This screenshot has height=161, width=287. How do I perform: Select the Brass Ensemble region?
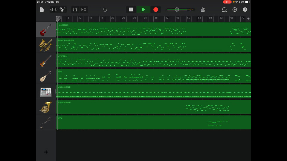(154, 45)
